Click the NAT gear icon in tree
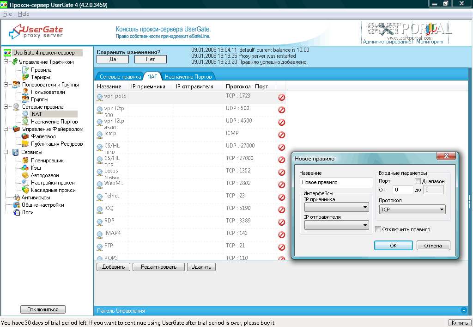 tap(25, 114)
